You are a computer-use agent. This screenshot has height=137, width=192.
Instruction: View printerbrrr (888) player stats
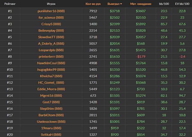click(51, 56)
